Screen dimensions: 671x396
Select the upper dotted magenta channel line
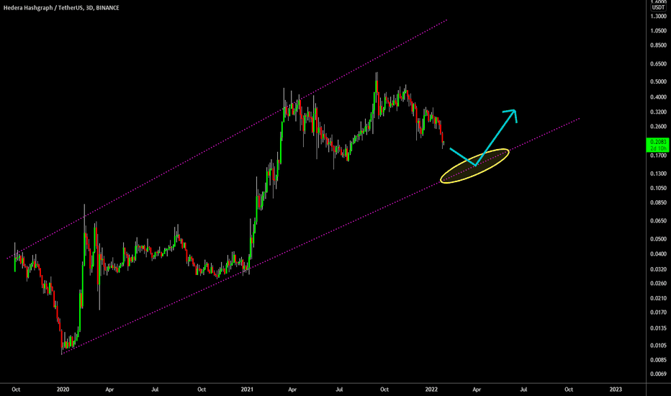[227, 139]
